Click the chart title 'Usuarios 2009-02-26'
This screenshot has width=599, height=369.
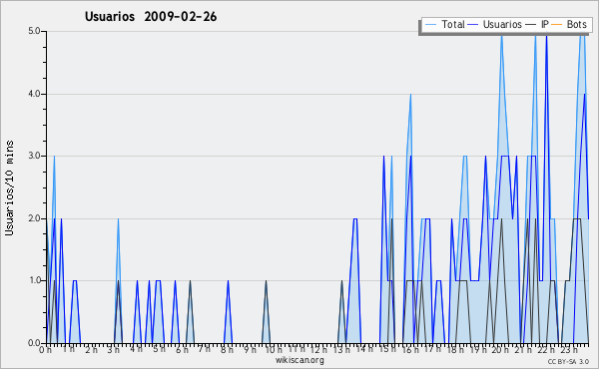[151, 17]
